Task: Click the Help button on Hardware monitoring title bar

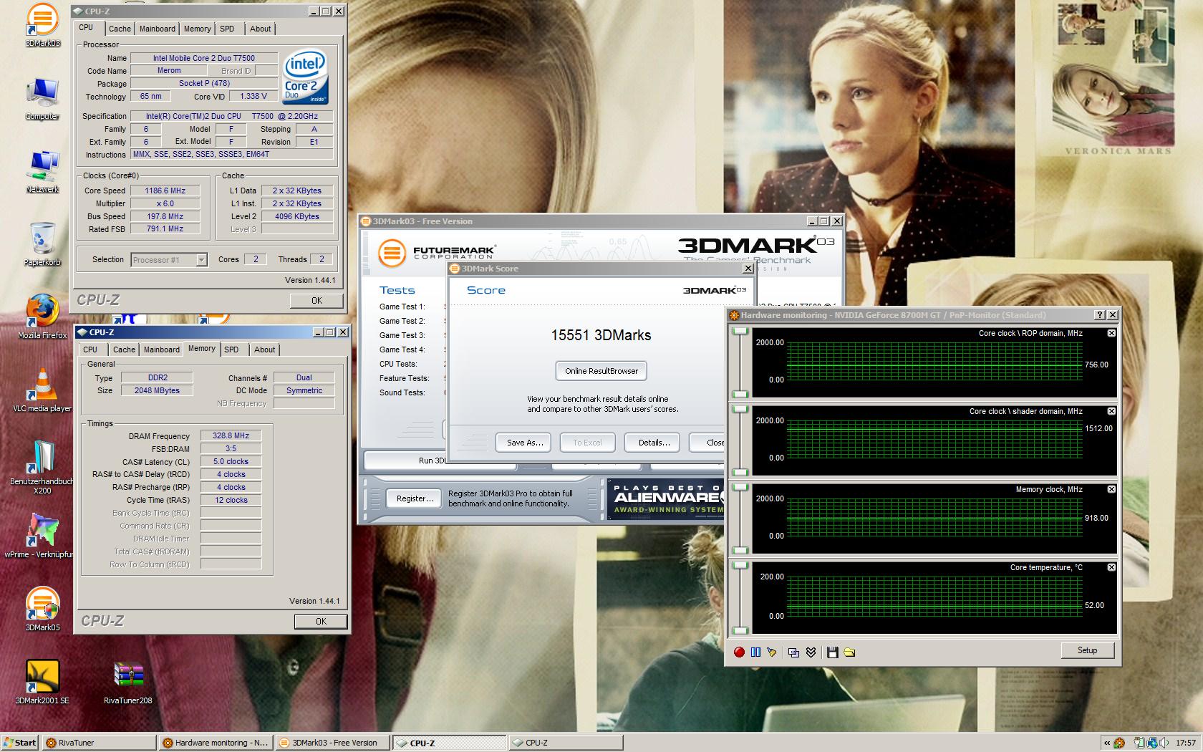Action: (x=1100, y=315)
